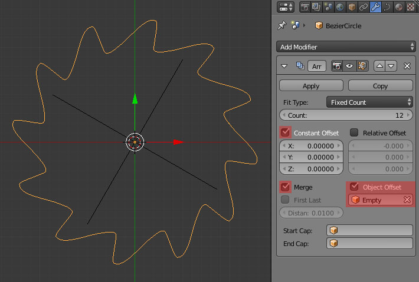Click the red X axis manipulator arrow
The width and height of the screenshot is (419, 282).
point(178,142)
